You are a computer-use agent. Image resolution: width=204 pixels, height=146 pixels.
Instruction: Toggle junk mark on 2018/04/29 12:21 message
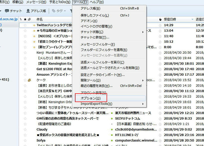coord(160,113)
